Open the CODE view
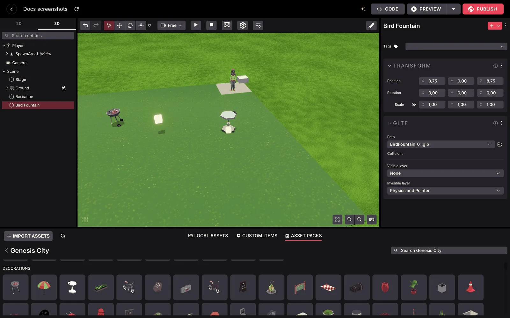The width and height of the screenshot is (510, 318). (x=388, y=9)
